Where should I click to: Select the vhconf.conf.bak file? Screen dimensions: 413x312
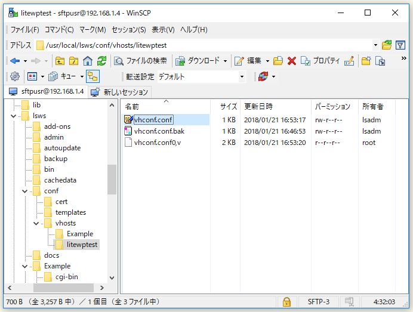point(159,131)
